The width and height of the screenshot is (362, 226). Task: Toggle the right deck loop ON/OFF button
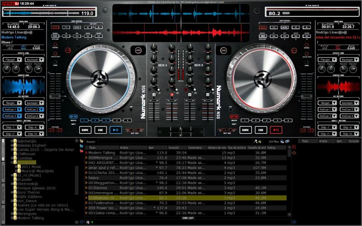(x=285, y=27)
